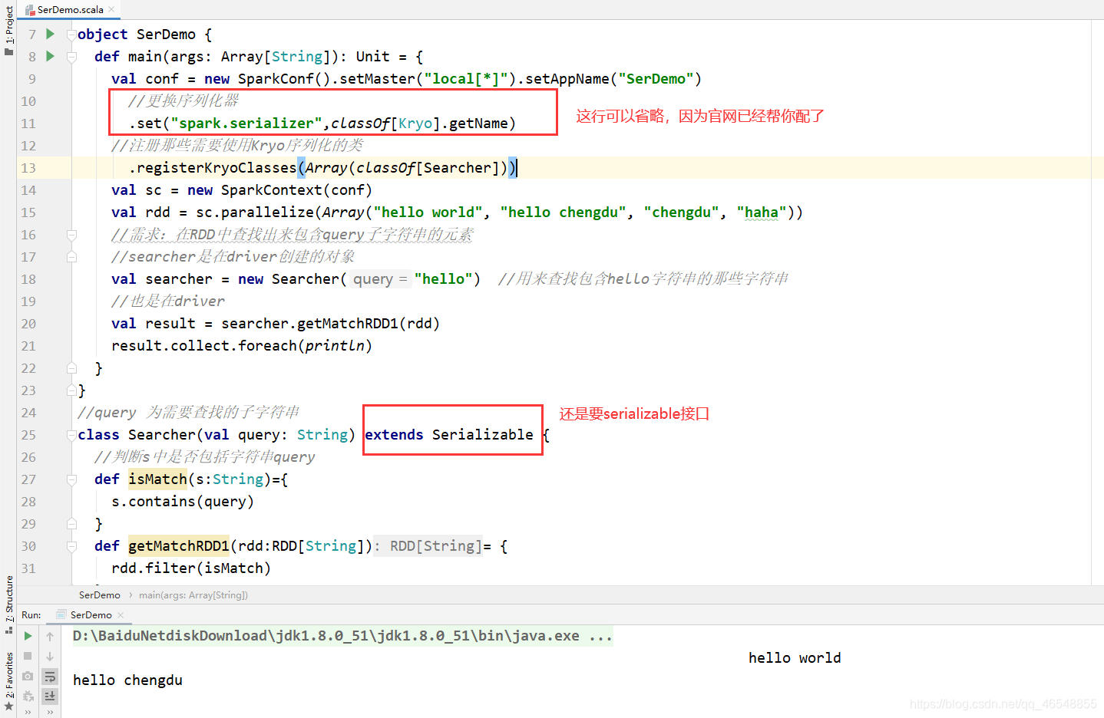Click main(args: Array[String]) breadcrumb

point(193,594)
